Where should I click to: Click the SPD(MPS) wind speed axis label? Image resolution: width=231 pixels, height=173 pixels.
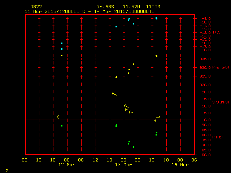click(221, 102)
